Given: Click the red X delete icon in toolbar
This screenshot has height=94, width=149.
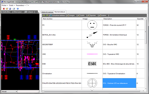Looking at the screenshot, I should [x=4, y=9].
